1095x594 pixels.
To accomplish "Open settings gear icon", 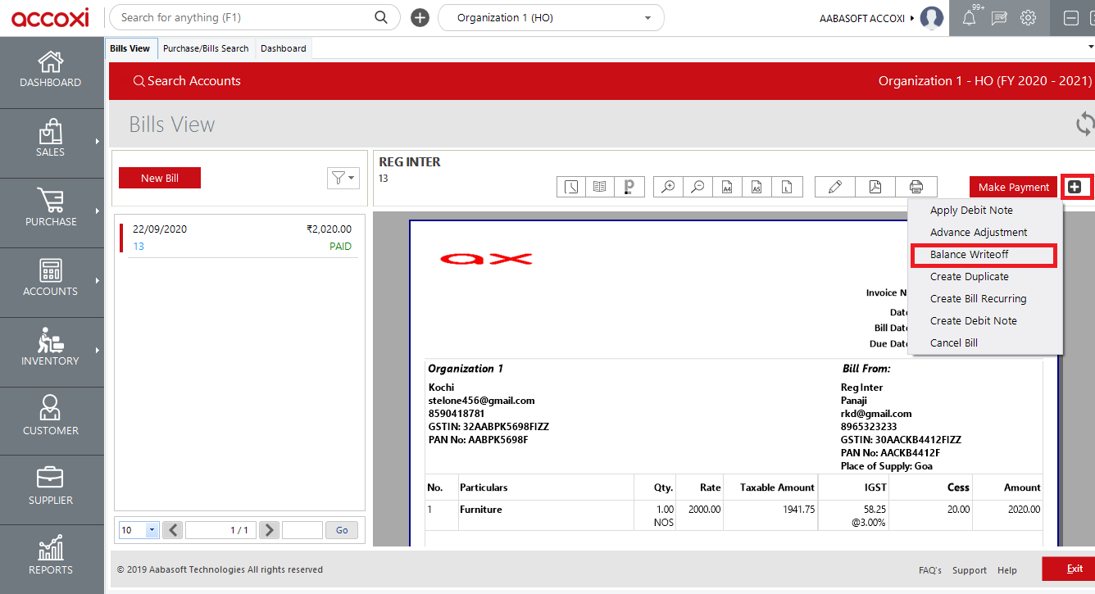I will [1029, 17].
